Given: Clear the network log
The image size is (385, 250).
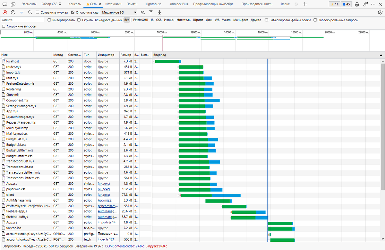Looking at the screenshot, I should tap(13, 12).
